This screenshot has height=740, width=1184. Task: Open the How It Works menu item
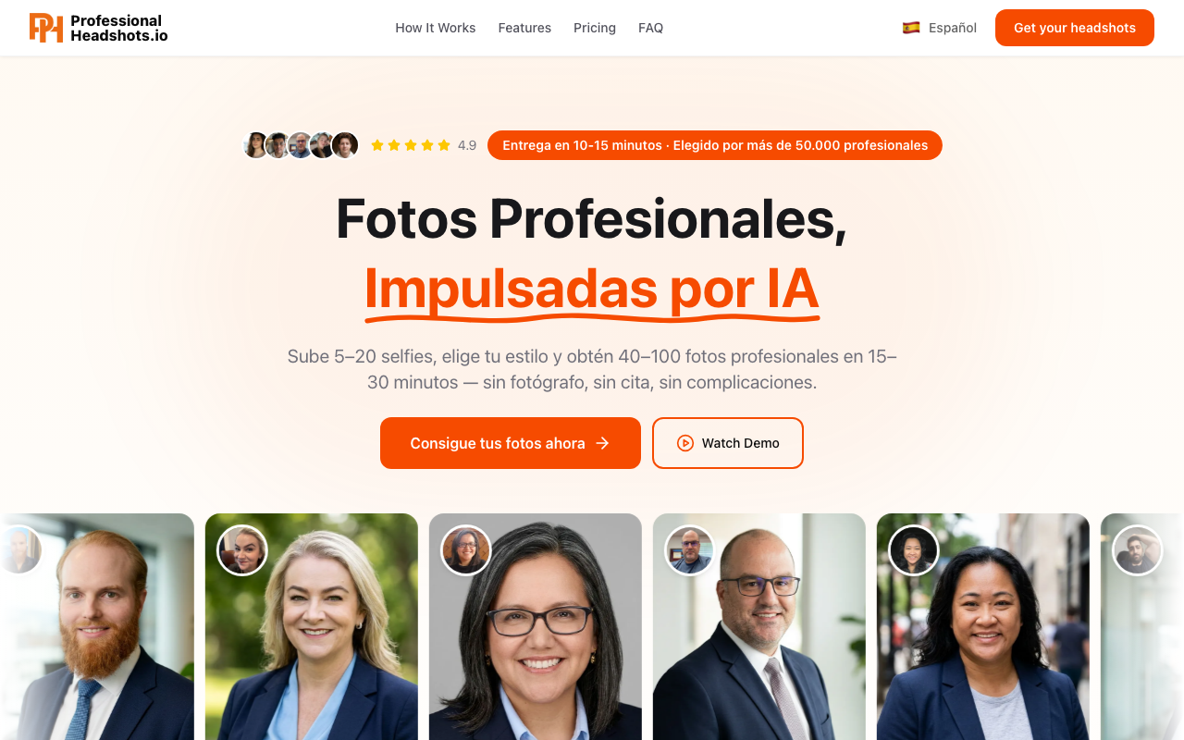[436, 28]
